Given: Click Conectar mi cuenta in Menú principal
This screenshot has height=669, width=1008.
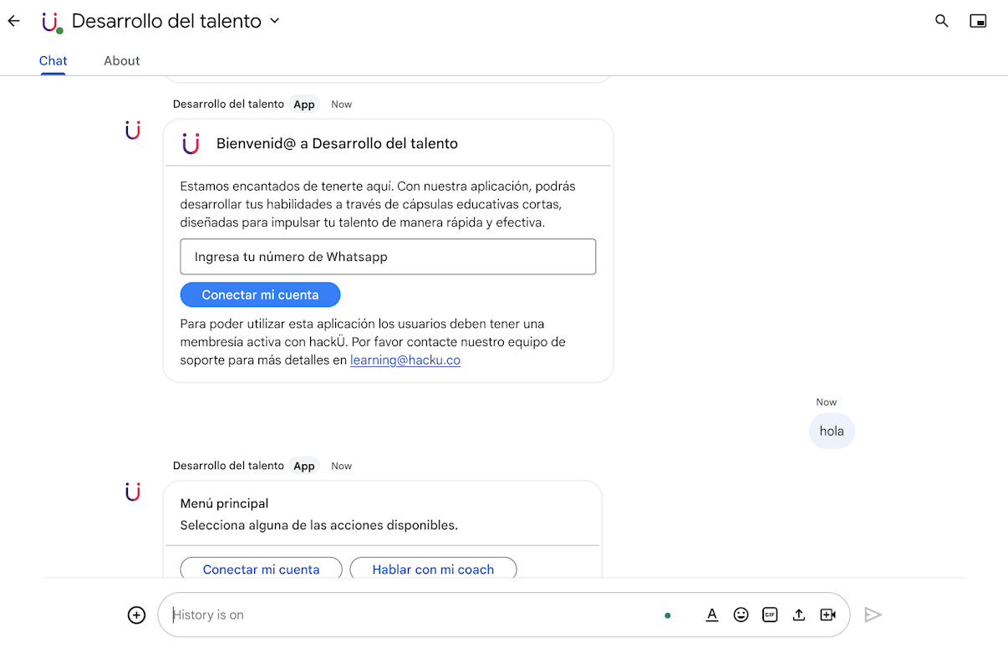Looking at the screenshot, I should [x=261, y=569].
